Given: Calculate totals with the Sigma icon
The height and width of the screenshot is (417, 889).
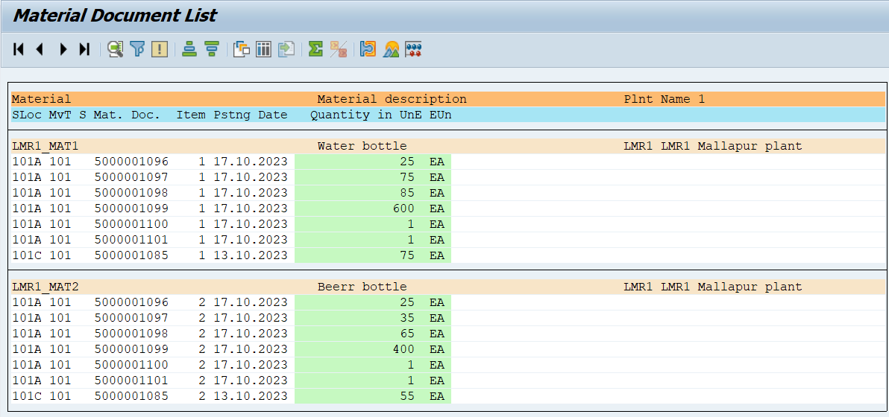Looking at the screenshot, I should point(315,49).
